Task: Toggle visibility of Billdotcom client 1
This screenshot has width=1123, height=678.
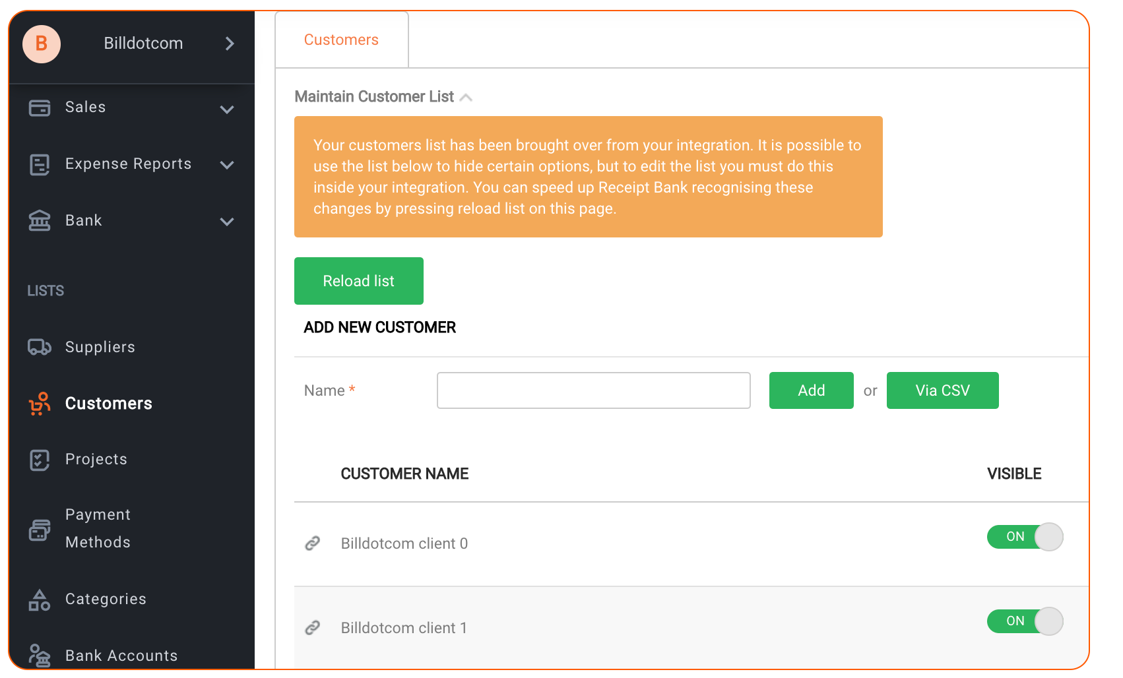Action: (x=1025, y=621)
